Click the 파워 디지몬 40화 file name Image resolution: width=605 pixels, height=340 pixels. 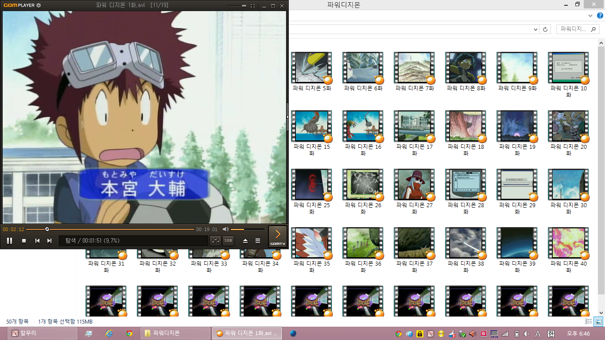pyautogui.click(x=569, y=267)
